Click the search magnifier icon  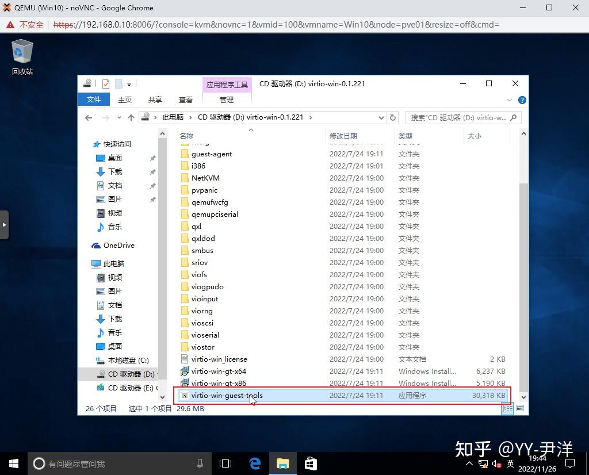click(514, 117)
